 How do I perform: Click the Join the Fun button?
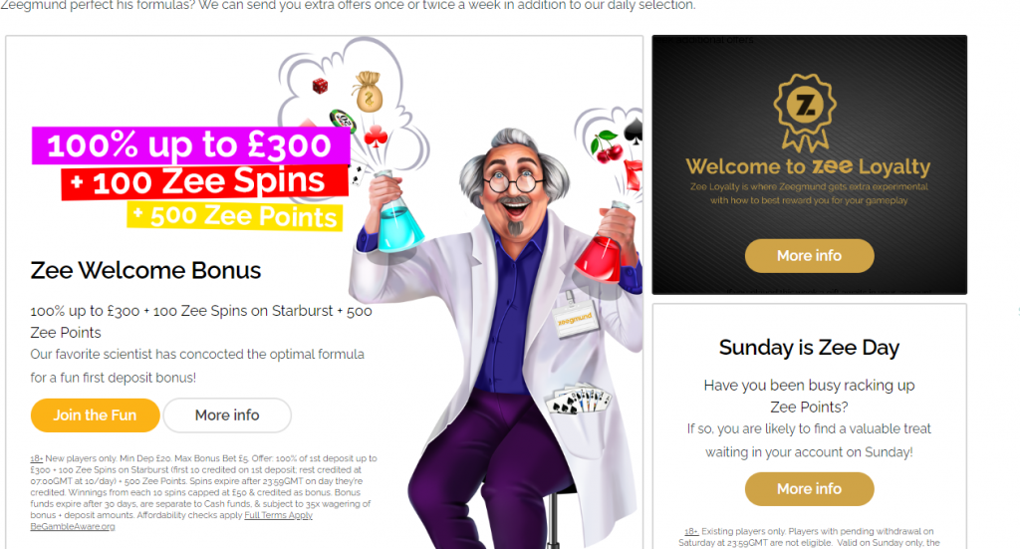(x=95, y=415)
